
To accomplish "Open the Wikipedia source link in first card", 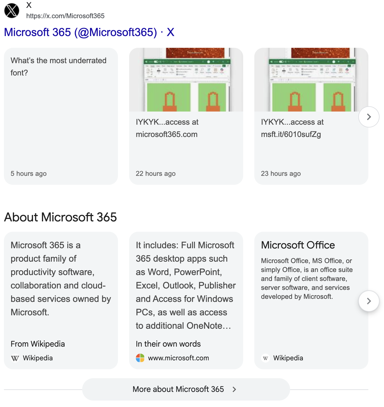I will click(38, 358).
